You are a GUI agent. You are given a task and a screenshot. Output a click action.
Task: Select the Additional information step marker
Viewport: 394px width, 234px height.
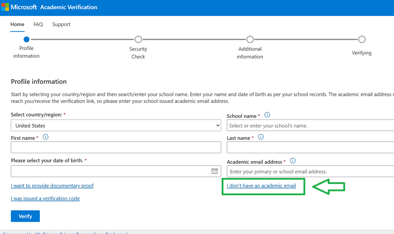250,39
